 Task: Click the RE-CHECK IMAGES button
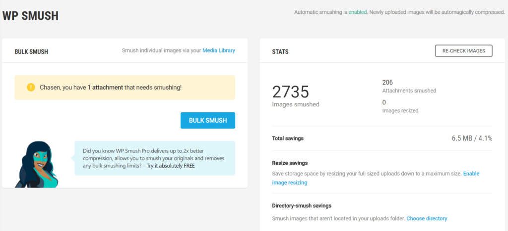click(464, 51)
